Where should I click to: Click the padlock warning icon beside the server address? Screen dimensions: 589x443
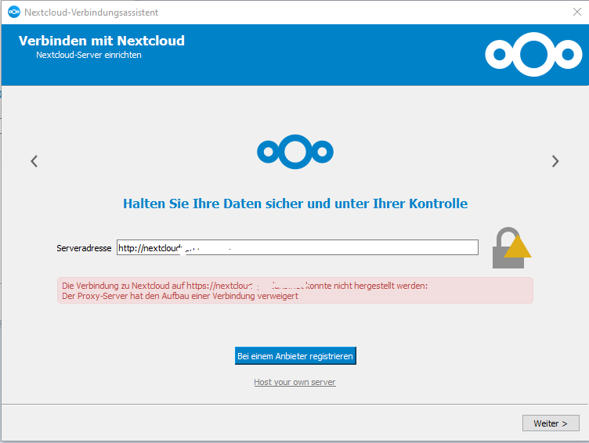click(511, 248)
